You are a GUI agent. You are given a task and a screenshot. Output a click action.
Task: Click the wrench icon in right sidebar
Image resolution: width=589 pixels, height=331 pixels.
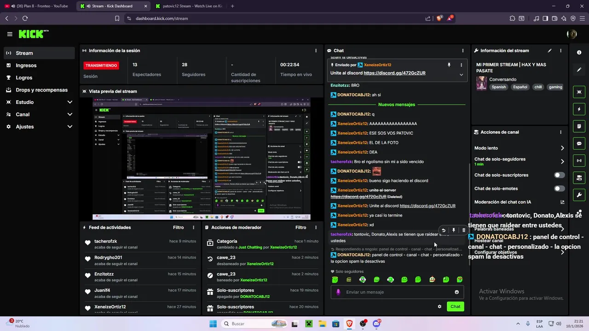coord(579,194)
